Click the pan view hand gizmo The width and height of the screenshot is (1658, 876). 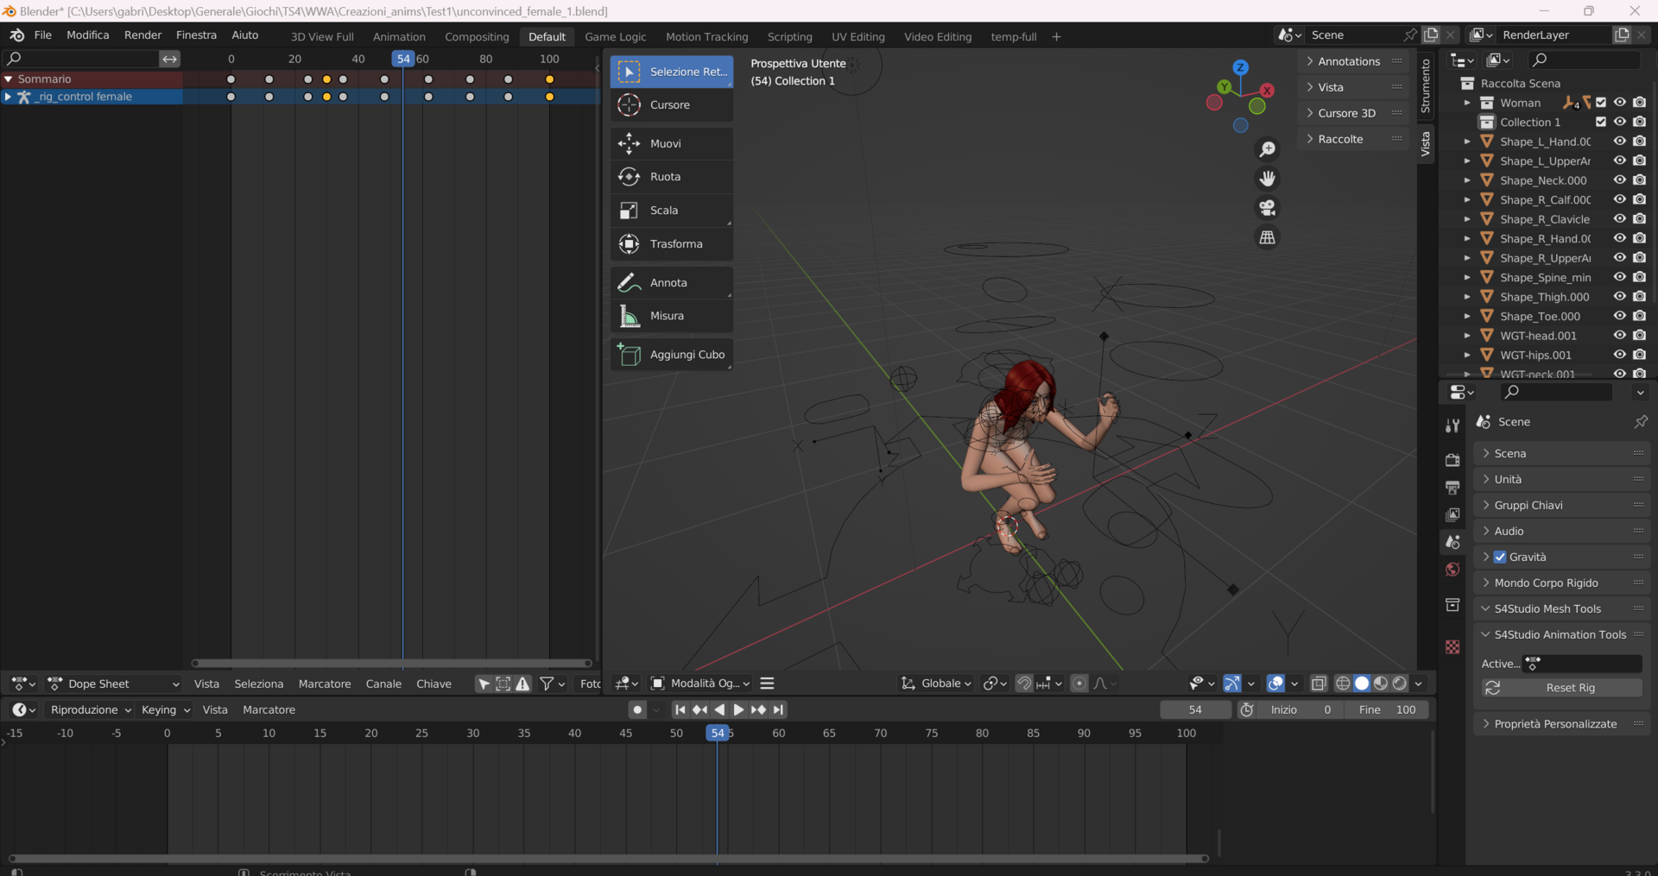coord(1268,179)
